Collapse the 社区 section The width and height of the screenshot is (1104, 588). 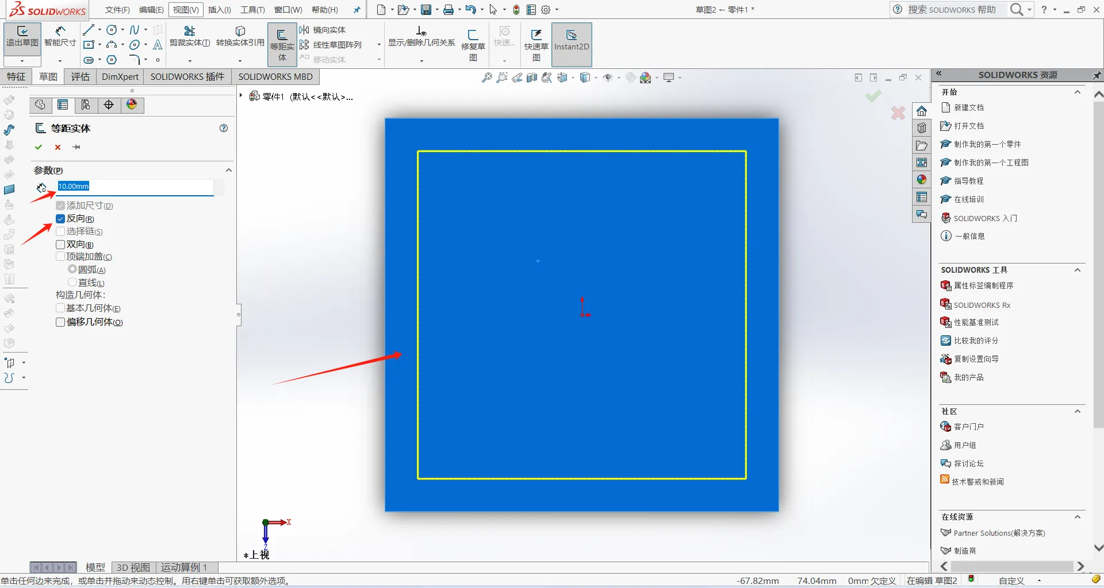1078,411
